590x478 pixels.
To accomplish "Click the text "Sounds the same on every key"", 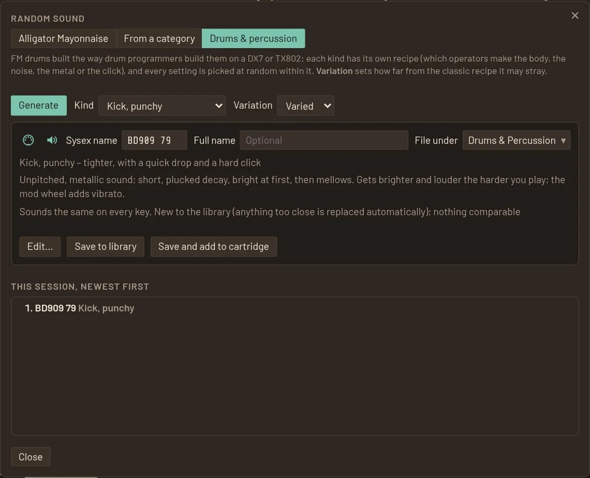I will pos(85,212).
